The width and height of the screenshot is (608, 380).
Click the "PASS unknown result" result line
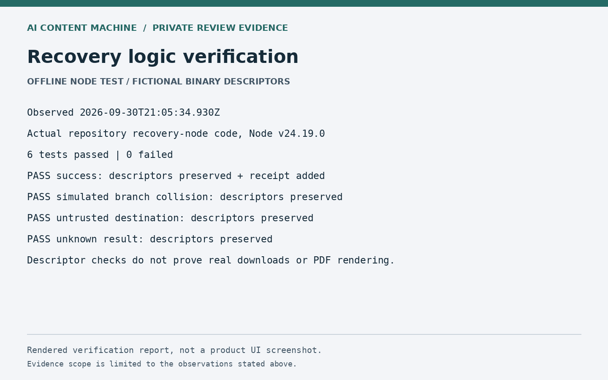pos(150,239)
